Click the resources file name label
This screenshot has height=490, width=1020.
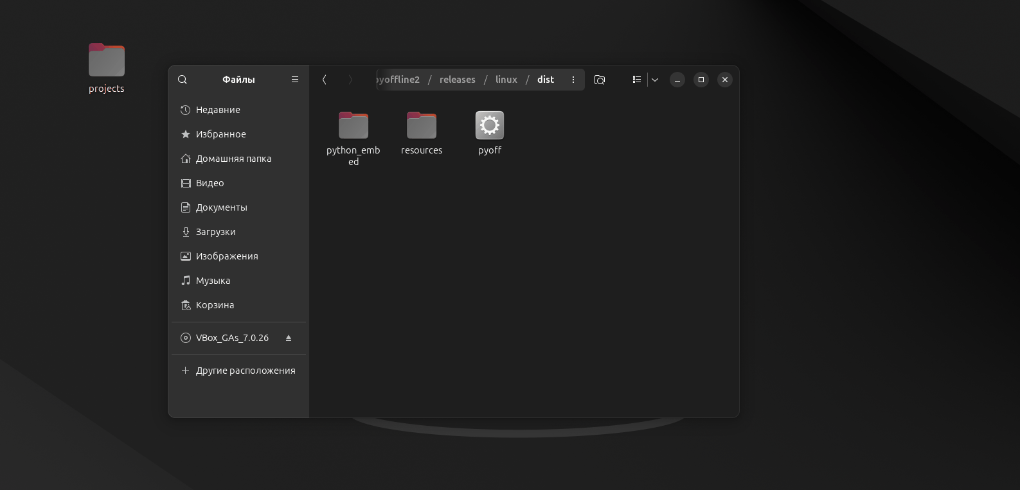pyautogui.click(x=422, y=150)
